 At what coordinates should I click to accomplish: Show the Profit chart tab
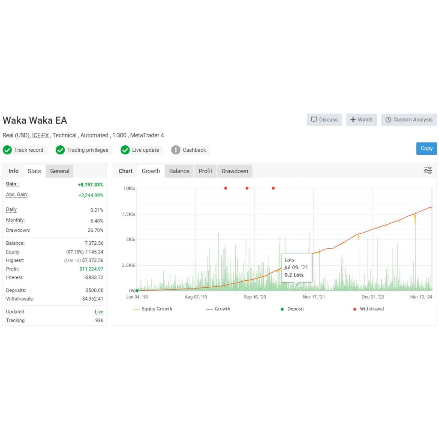click(x=205, y=171)
